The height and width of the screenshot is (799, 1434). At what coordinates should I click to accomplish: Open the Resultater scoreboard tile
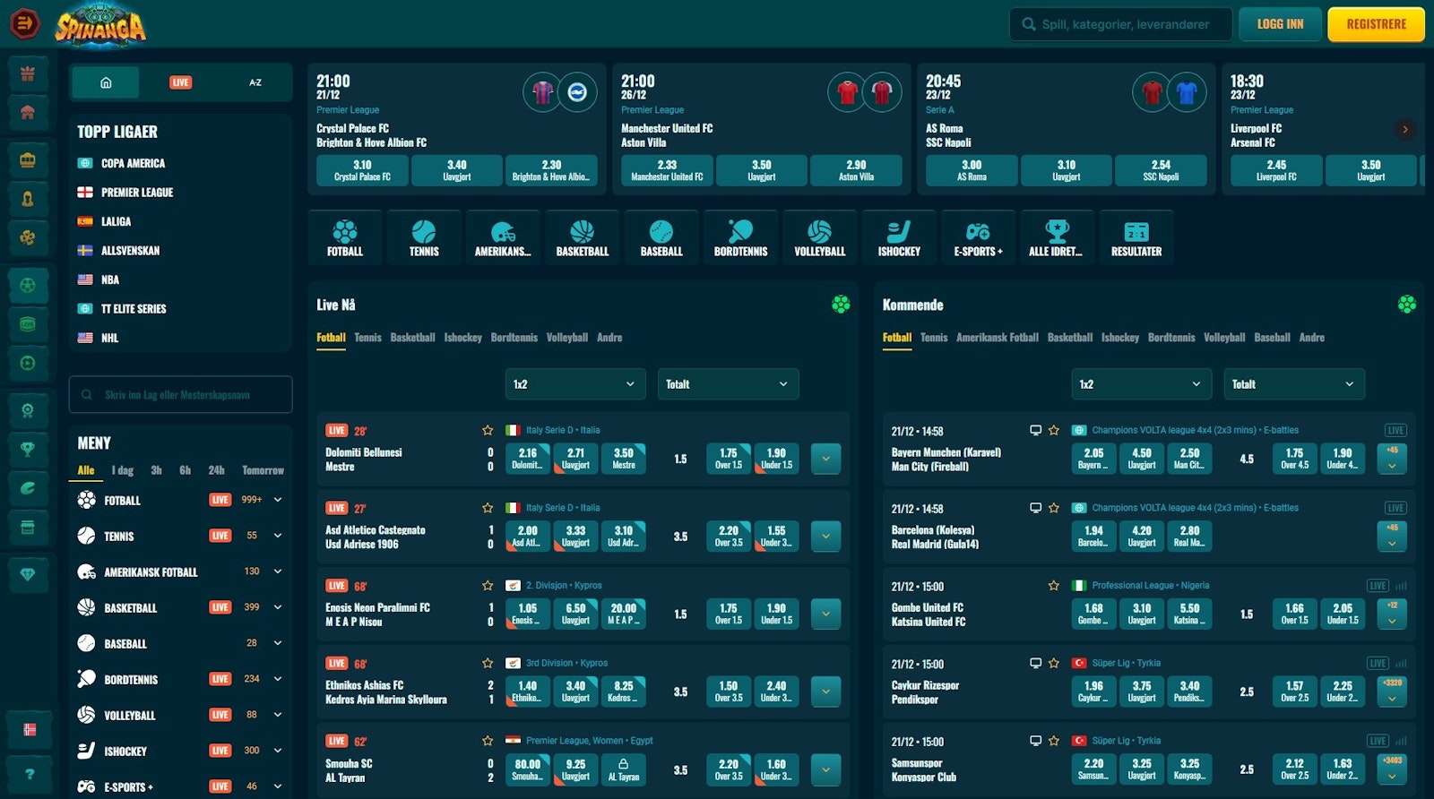point(1136,237)
